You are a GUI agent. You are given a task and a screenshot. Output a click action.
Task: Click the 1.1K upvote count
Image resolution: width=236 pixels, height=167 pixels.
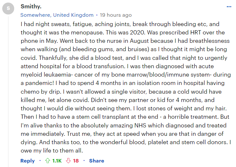[57, 161]
